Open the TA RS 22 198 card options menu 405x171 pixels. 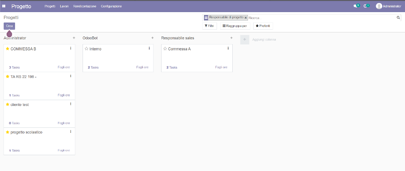pyautogui.click(x=71, y=76)
